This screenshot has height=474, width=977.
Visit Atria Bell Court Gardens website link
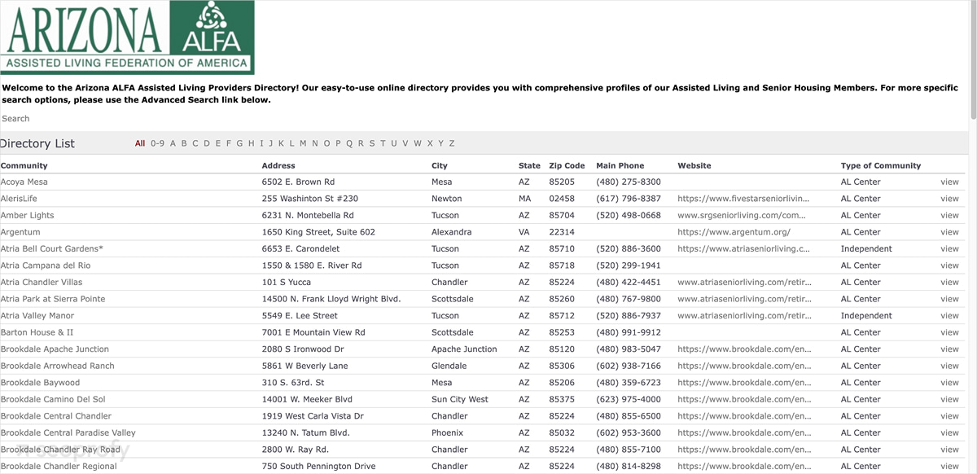pyautogui.click(x=744, y=248)
